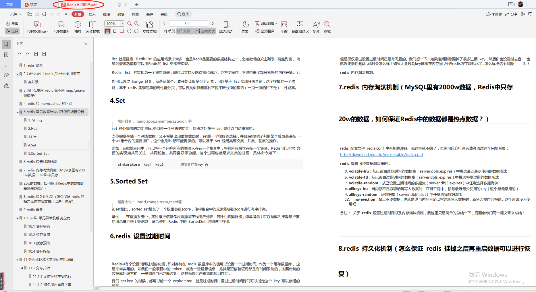The image size is (536, 292).
Task: Open the 截图和对比 screenshot tool
Action: [300, 27]
